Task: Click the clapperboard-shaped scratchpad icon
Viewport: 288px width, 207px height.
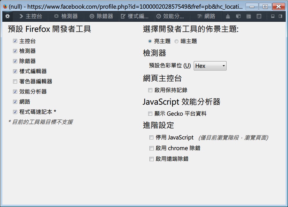Action: tap(249, 16)
